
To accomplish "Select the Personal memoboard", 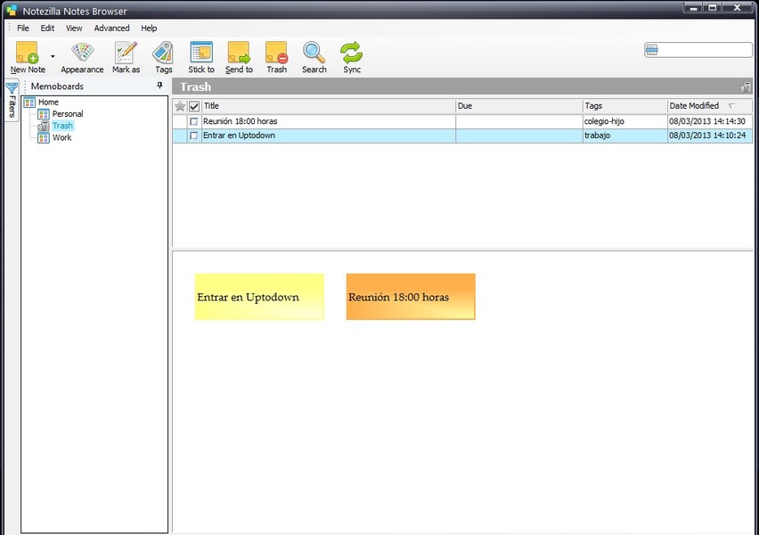I will 67,114.
